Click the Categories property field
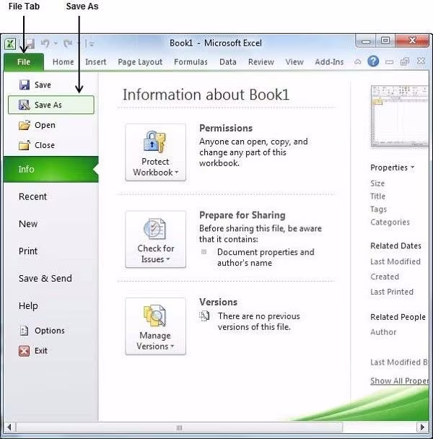Viewport: 433px width, 439px height. 390,222
